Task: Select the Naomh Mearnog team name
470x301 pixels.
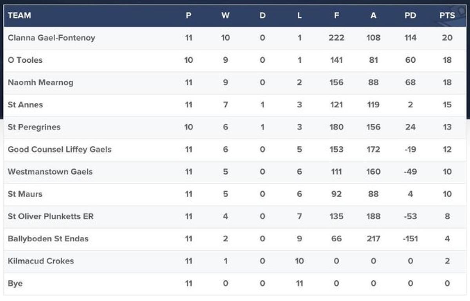Action: click(x=40, y=83)
